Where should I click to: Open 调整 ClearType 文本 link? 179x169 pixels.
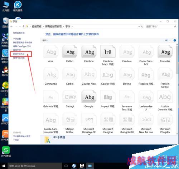pyautogui.click(x=22, y=46)
